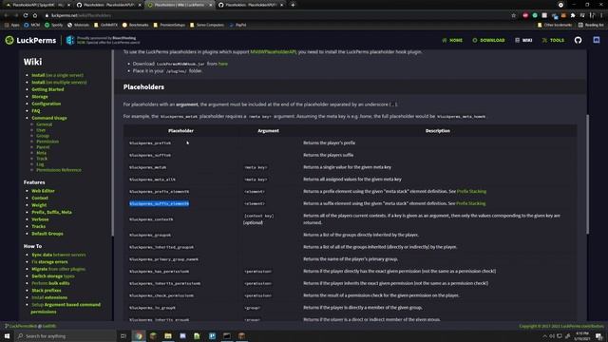Click the browser home icon
This screenshot has height=342, width=608.
[x=35, y=15]
